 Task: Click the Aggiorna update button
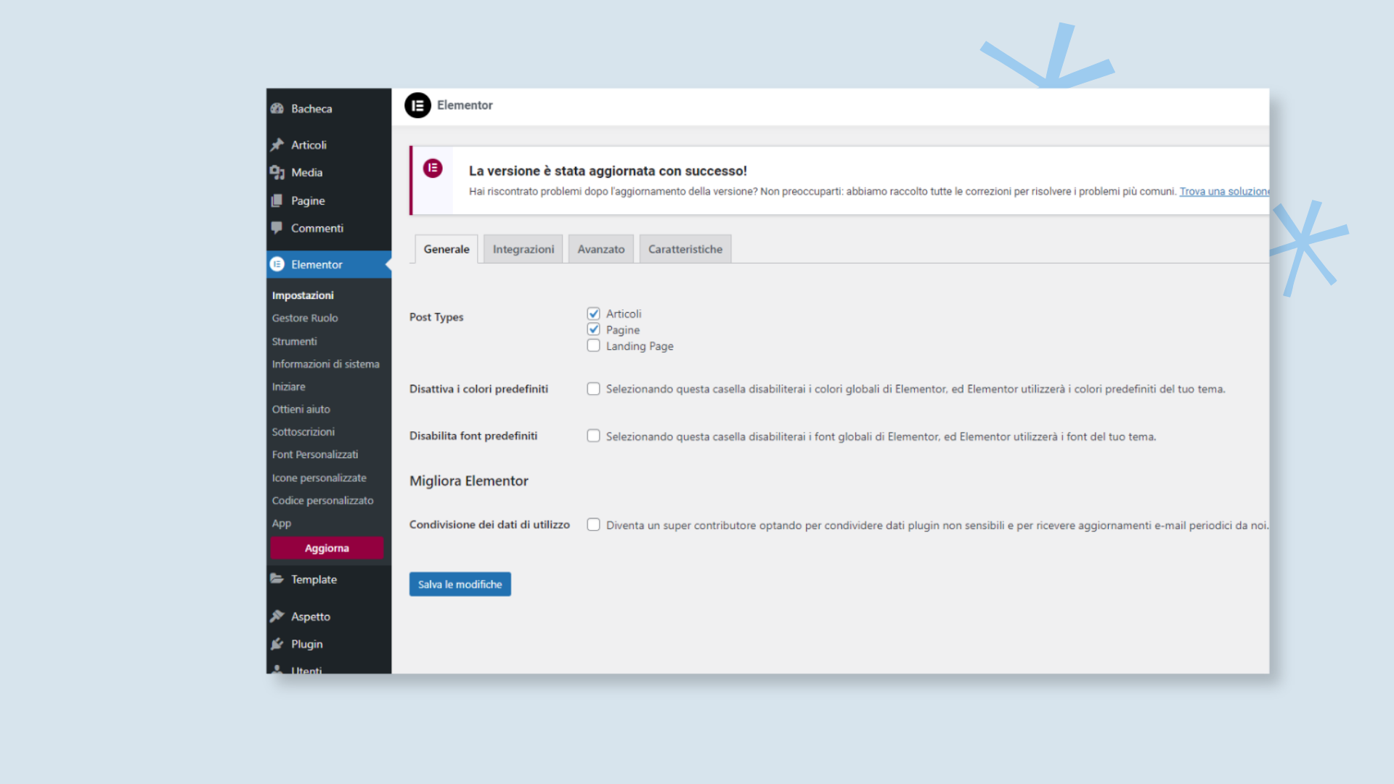click(x=327, y=547)
